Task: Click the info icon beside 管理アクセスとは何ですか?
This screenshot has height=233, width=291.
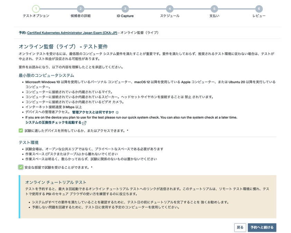Action: pos(117,113)
